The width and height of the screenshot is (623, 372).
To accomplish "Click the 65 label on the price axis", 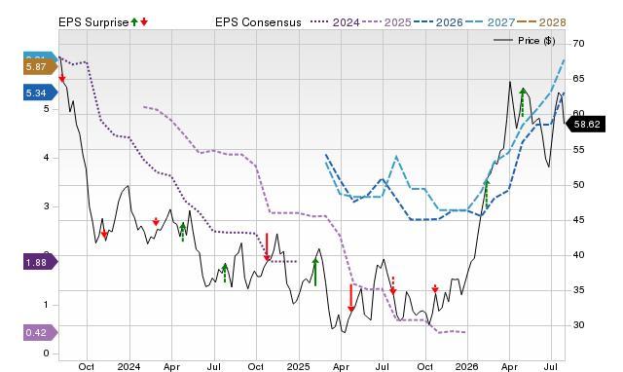I will tap(578, 79).
